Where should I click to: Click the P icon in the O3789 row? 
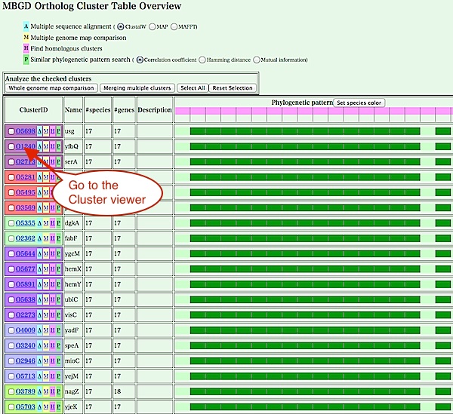coord(58,391)
